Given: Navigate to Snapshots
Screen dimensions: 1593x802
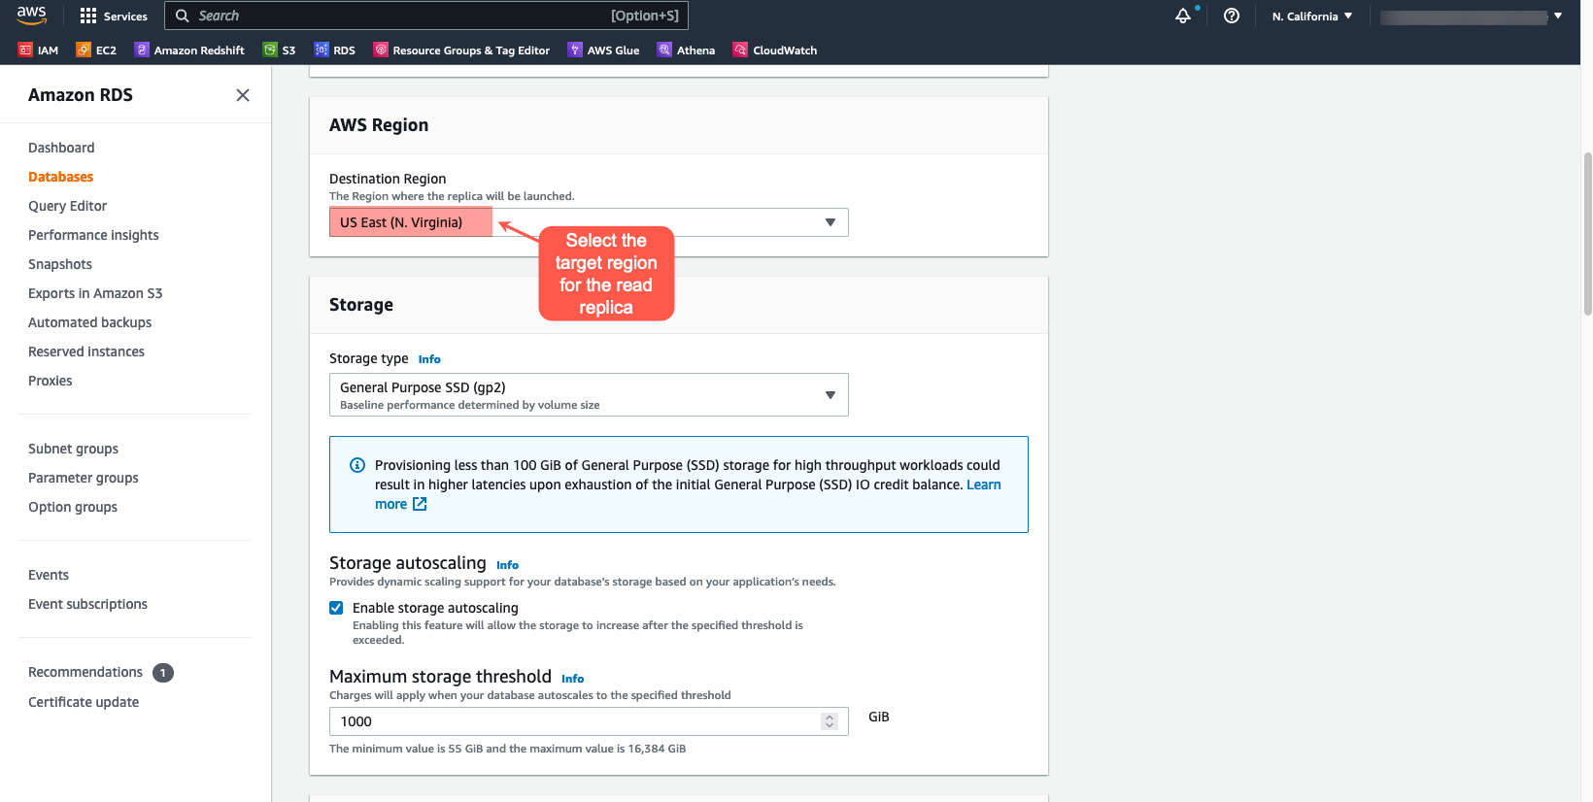Looking at the screenshot, I should 60,264.
